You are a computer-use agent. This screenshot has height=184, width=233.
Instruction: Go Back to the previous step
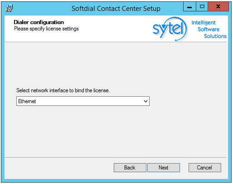coord(130,168)
